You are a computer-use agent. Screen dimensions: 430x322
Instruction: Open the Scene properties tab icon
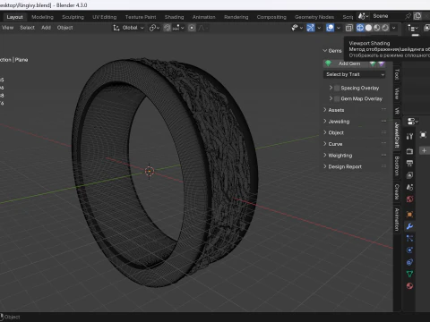[x=409, y=187]
